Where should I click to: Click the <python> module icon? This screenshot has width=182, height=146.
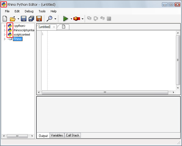[10, 26]
